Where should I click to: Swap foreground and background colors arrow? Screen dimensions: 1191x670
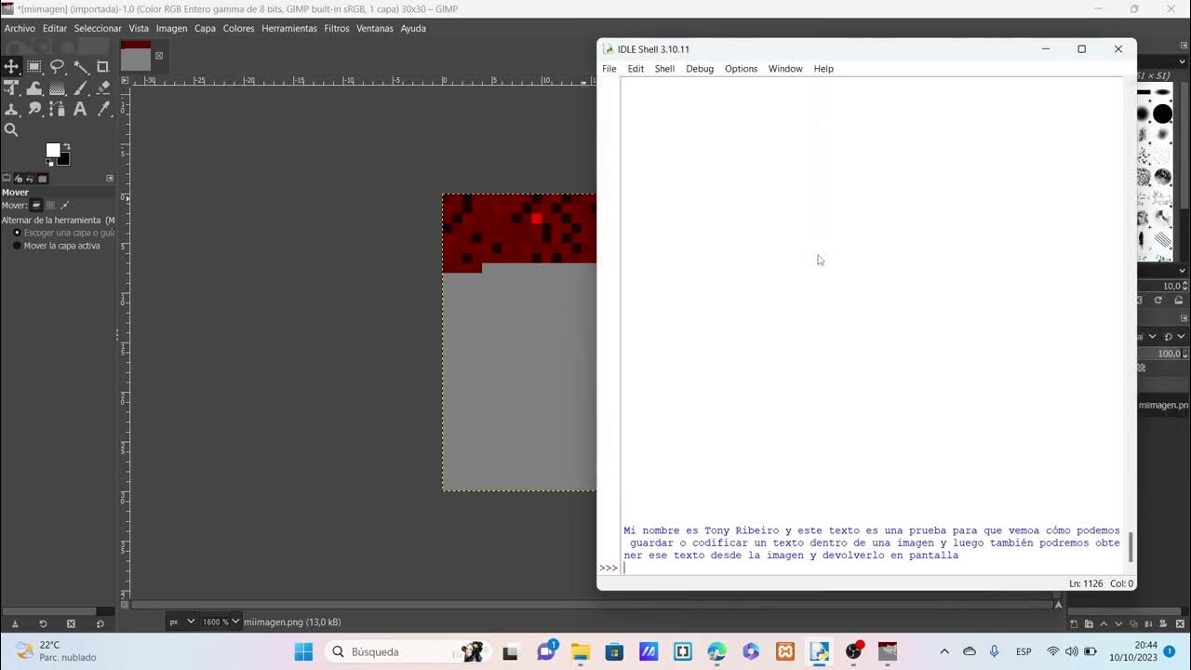click(65, 146)
